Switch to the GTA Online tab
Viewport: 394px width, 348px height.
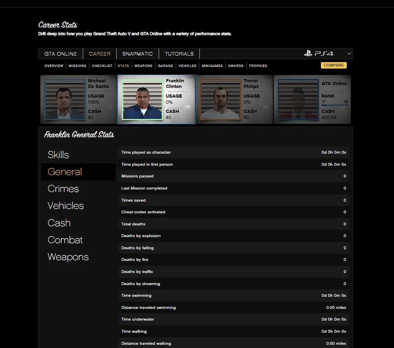click(x=61, y=54)
